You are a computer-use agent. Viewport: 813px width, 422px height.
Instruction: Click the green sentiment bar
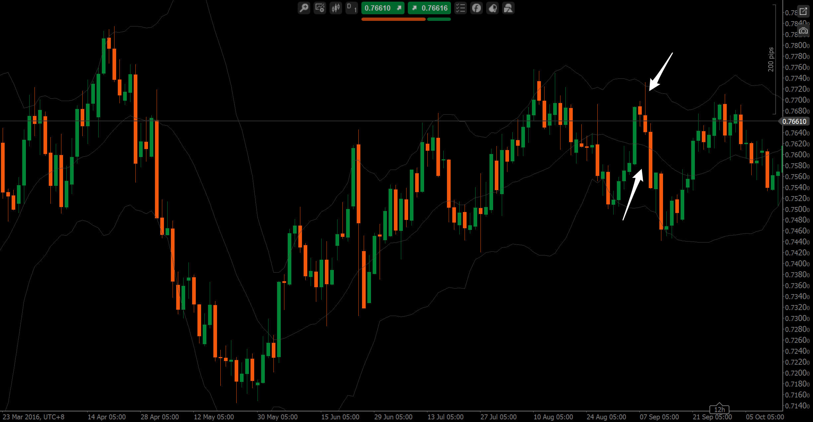coord(439,19)
